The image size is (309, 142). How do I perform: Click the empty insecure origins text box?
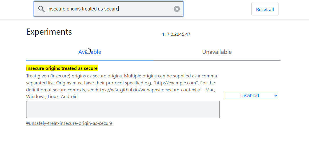(123, 109)
